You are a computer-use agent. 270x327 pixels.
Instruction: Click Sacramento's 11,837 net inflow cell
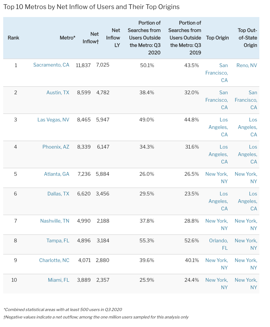83,66
